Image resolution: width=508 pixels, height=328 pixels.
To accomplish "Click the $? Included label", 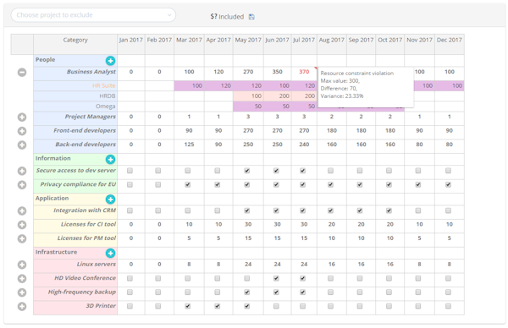I will point(227,17).
